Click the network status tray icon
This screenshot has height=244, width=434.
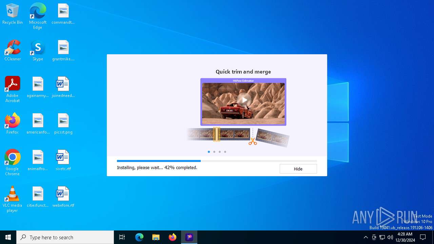382,237
